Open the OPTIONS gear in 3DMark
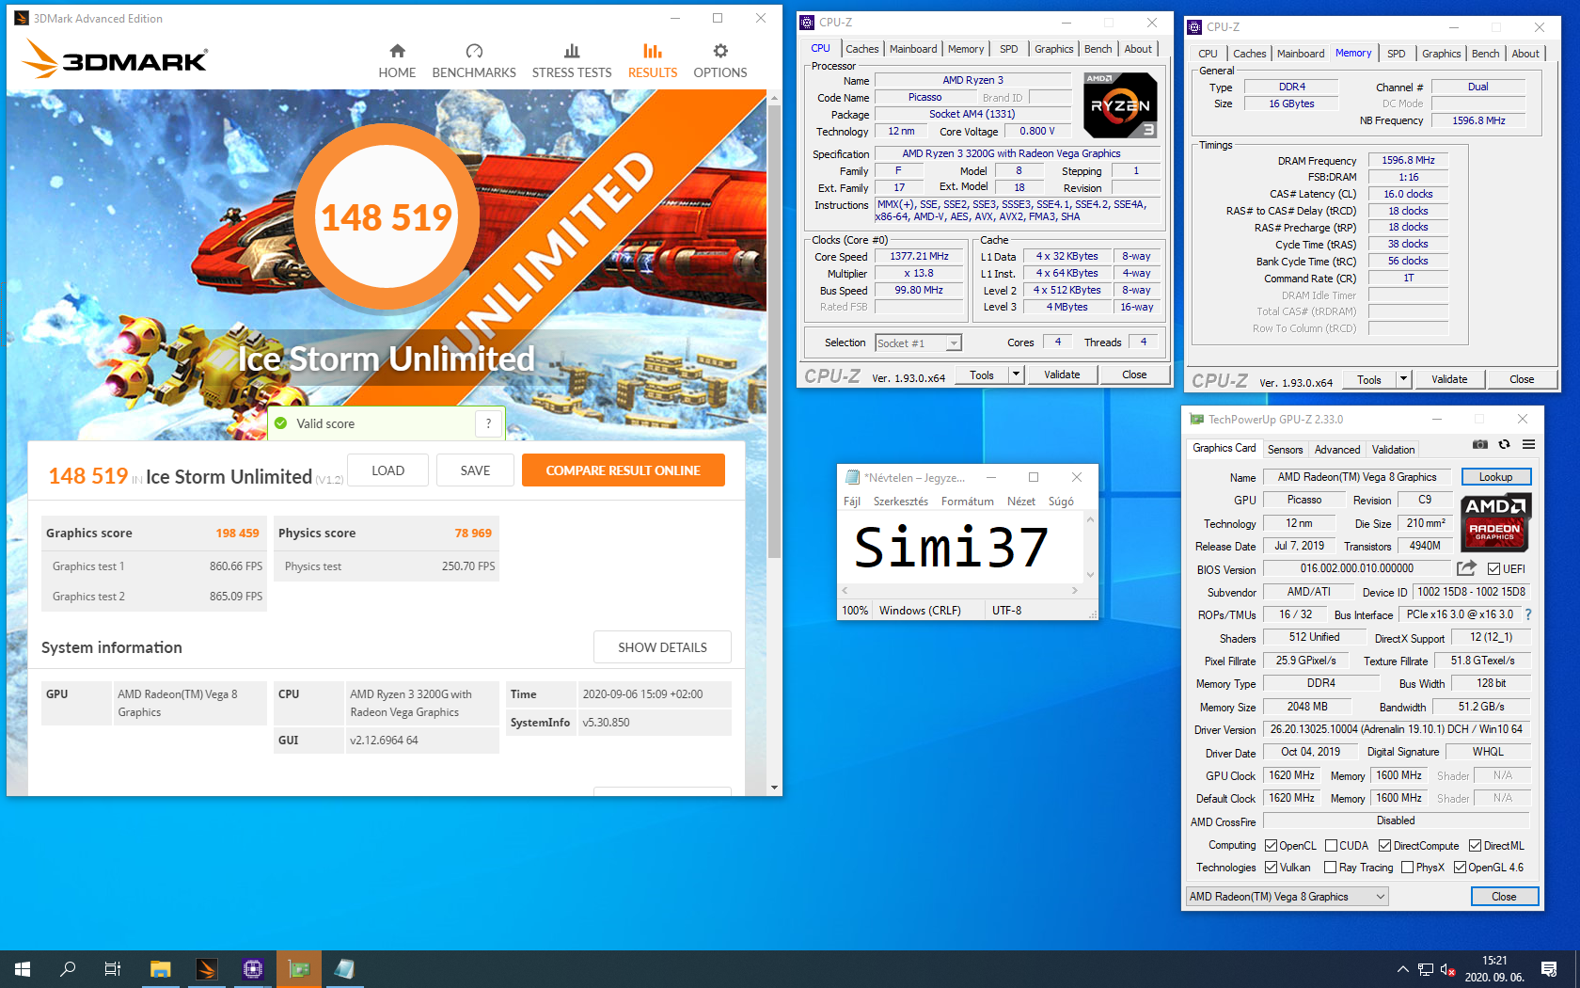This screenshot has width=1580, height=988. click(x=720, y=61)
